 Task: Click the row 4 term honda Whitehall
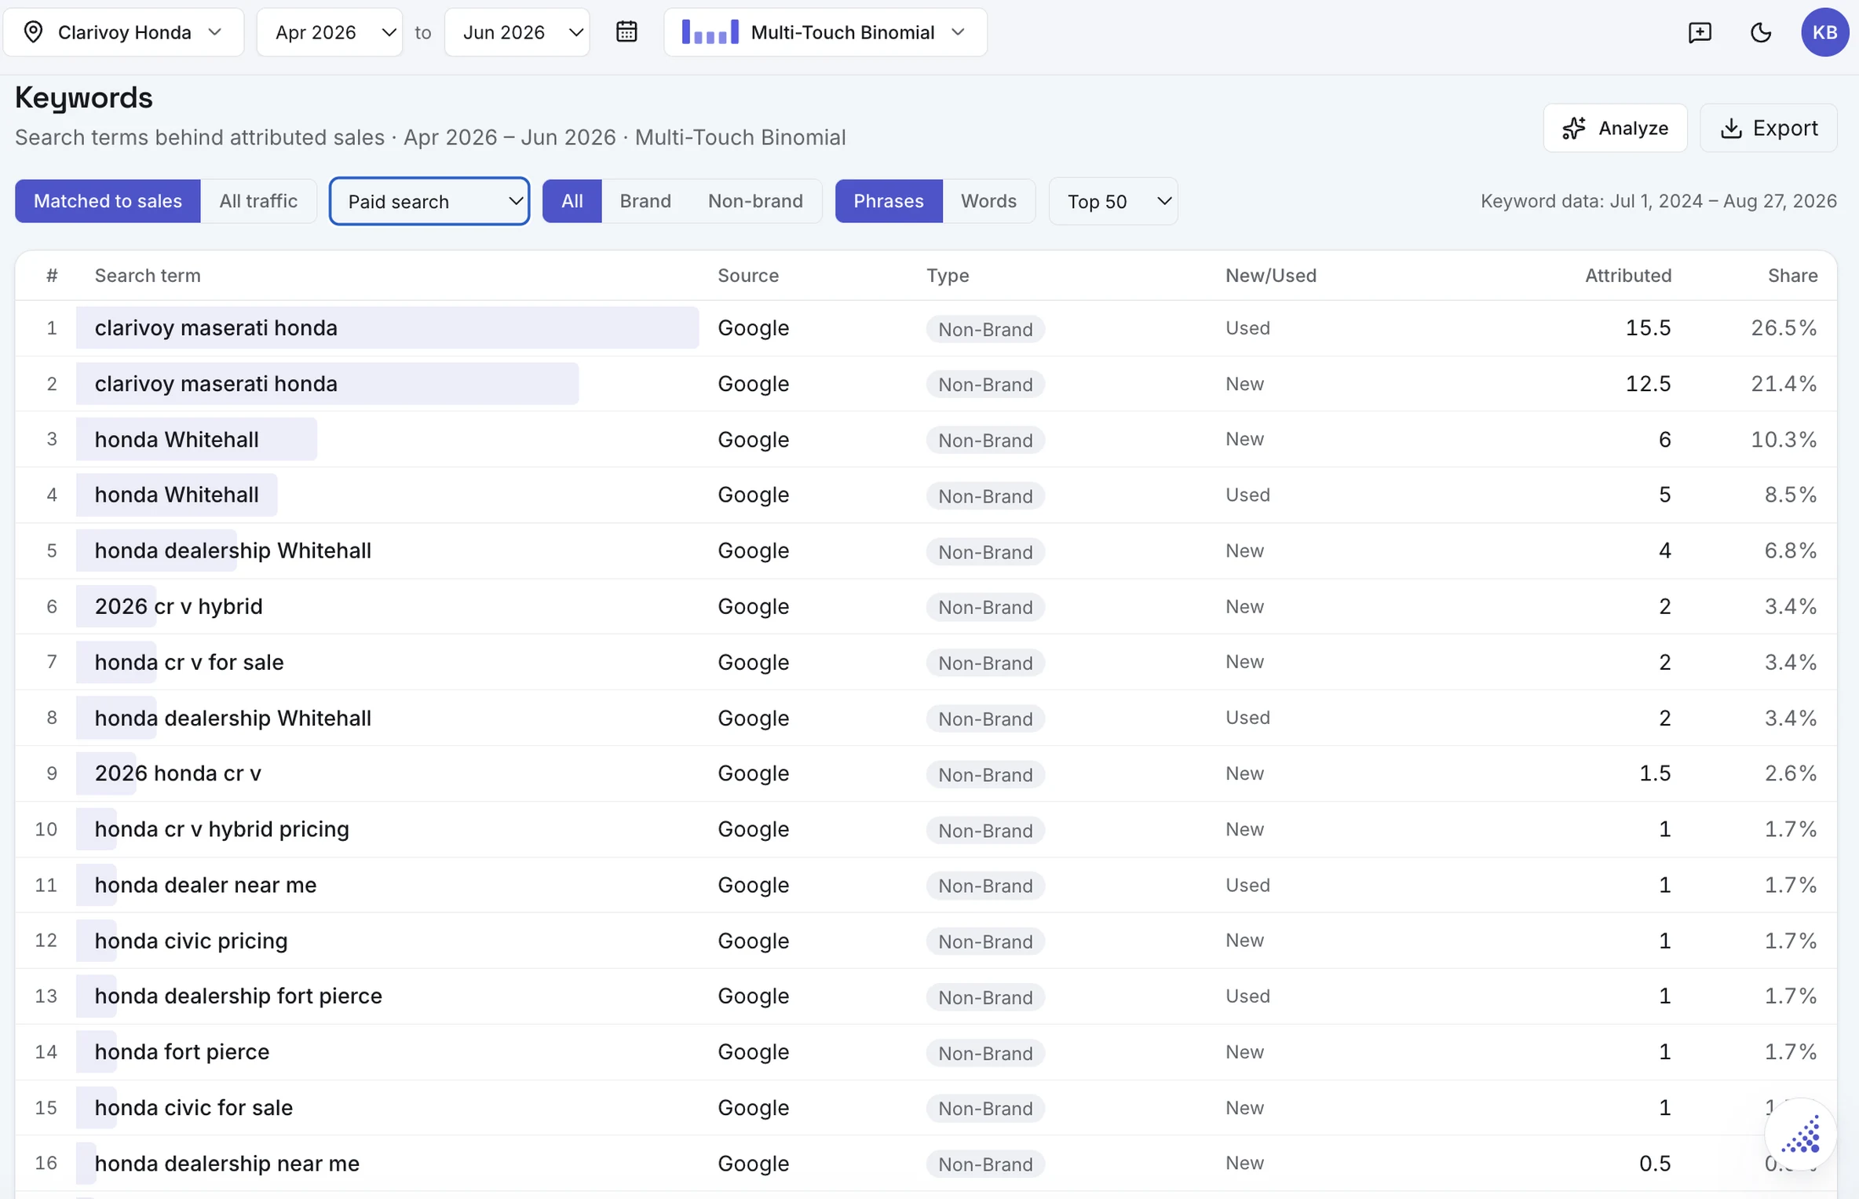pyautogui.click(x=177, y=495)
